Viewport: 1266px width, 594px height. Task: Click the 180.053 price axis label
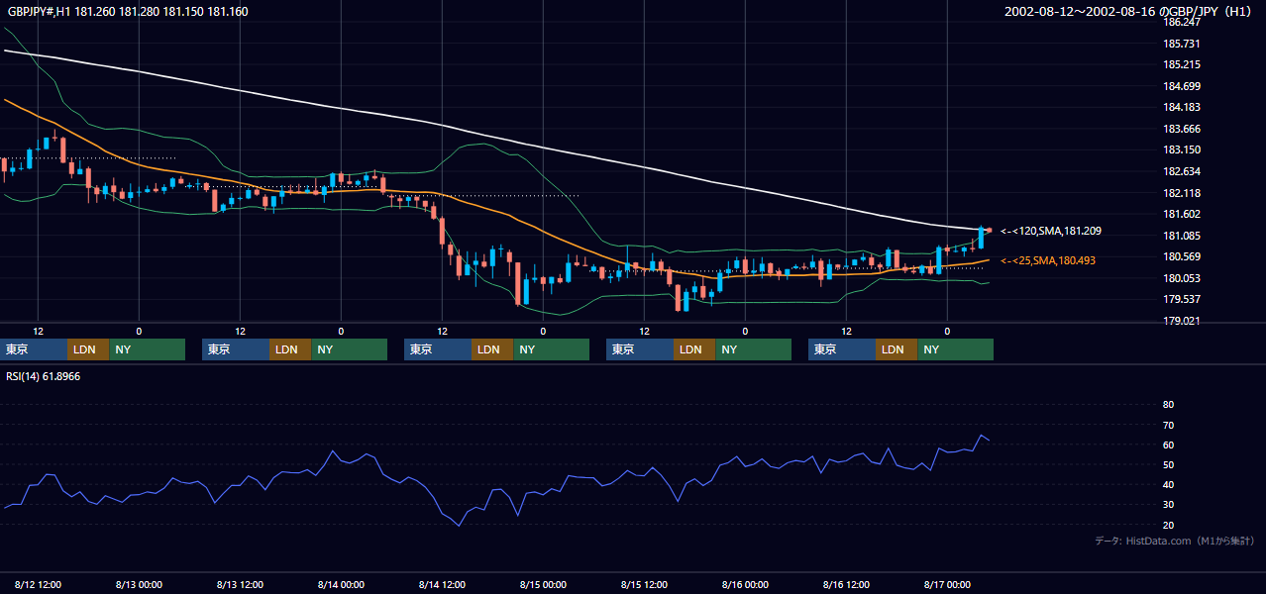coord(1182,278)
